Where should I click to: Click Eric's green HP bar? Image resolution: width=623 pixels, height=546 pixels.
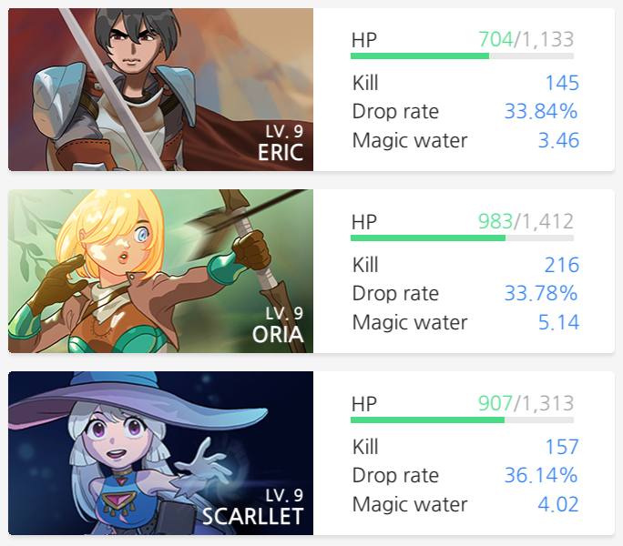click(462, 56)
